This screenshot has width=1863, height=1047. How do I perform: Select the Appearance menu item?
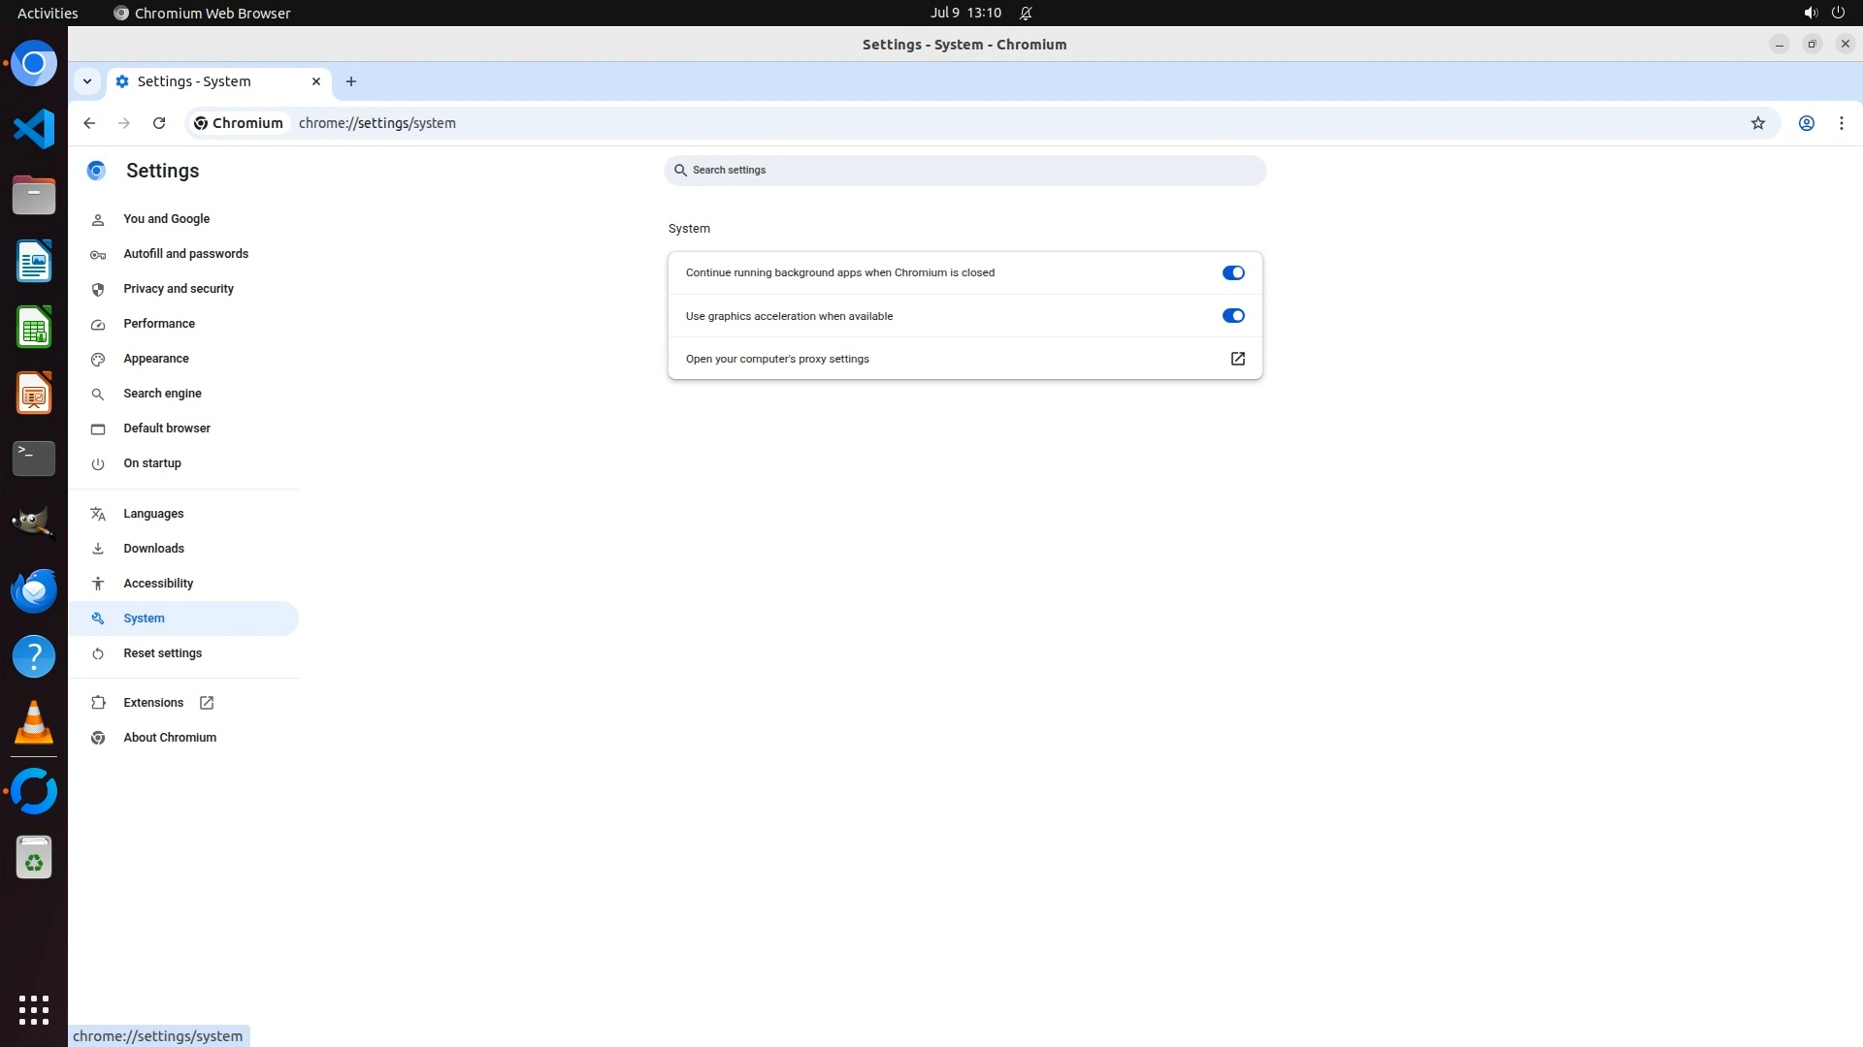(156, 359)
